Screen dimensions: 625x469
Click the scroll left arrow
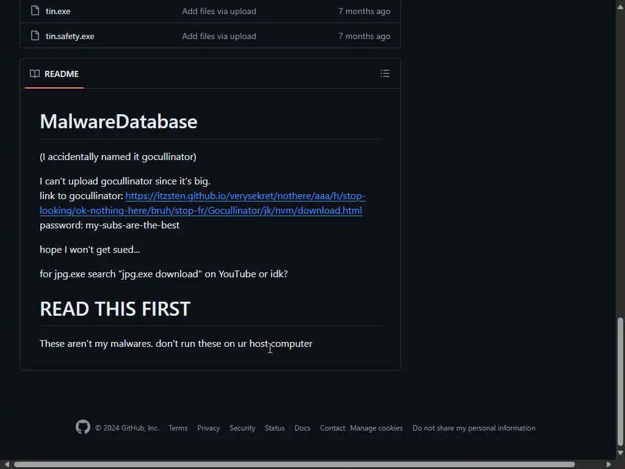point(7,465)
